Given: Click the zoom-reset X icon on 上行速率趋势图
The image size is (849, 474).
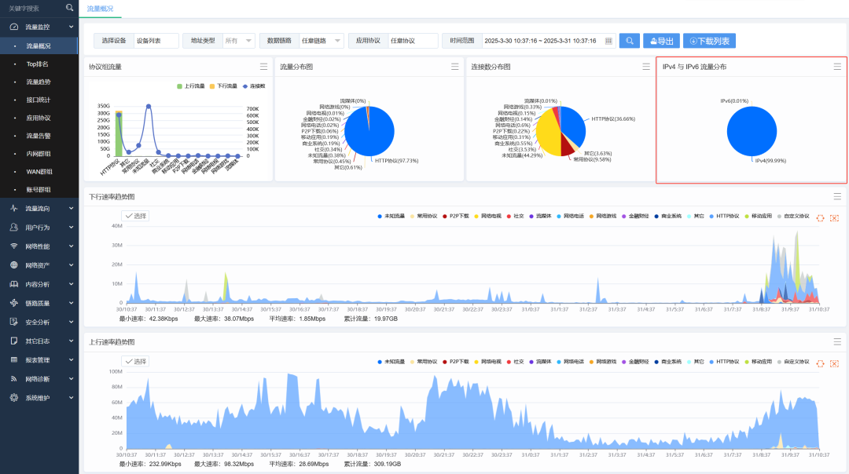Looking at the screenshot, I should tap(834, 363).
